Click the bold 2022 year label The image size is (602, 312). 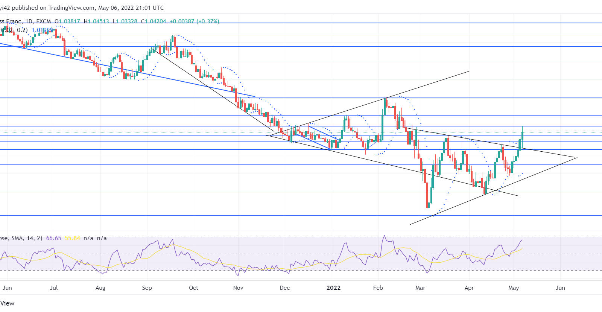[x=333, y=288]
